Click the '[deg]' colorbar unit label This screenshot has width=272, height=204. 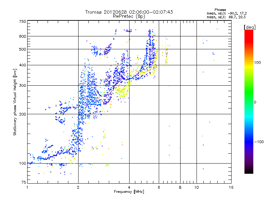coord(250,27)
